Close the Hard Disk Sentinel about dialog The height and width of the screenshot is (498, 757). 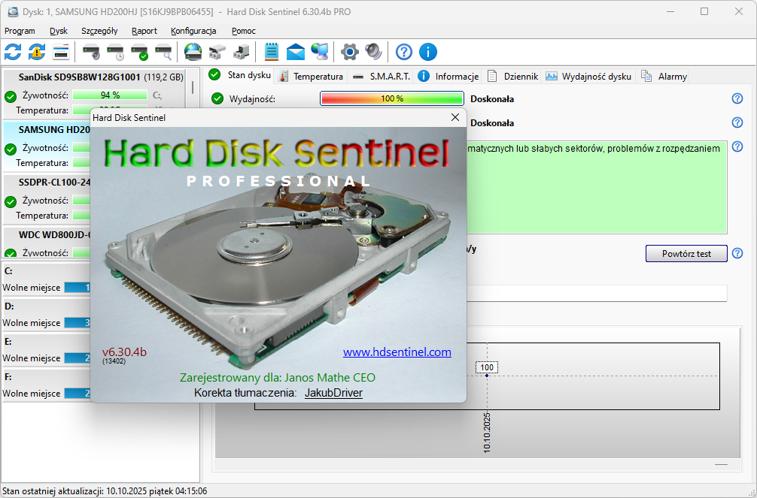click(455, 117)
